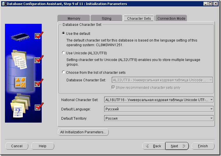221x156 pixels.
Task: Select Use Unicode (AL32UTF8) option
Action: coord(64,53)
